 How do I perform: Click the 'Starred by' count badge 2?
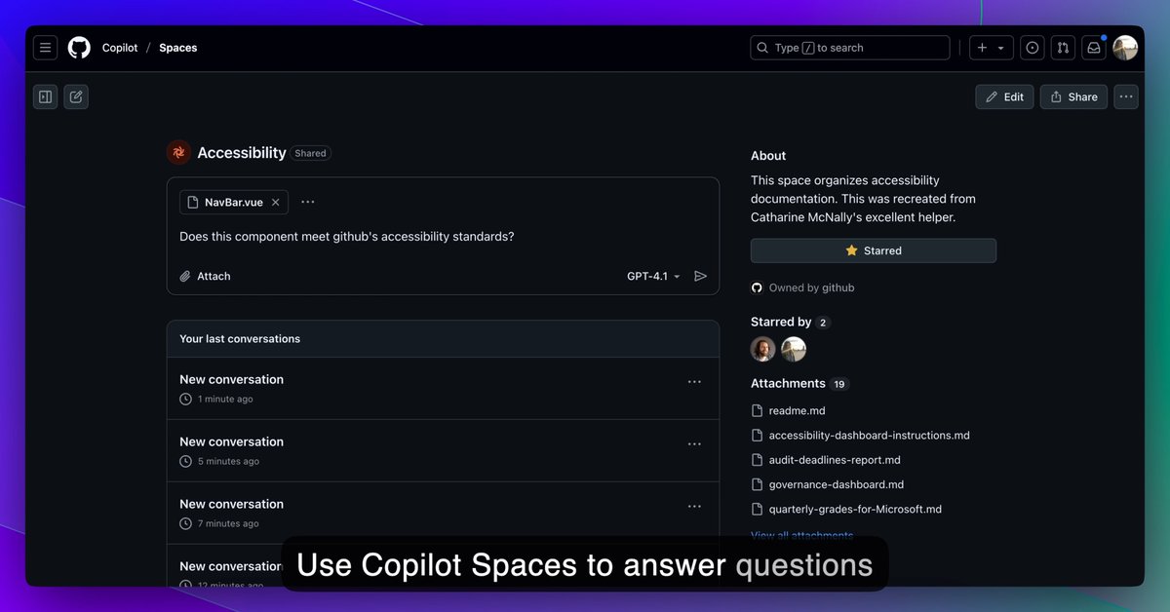(x=823, y=323)
